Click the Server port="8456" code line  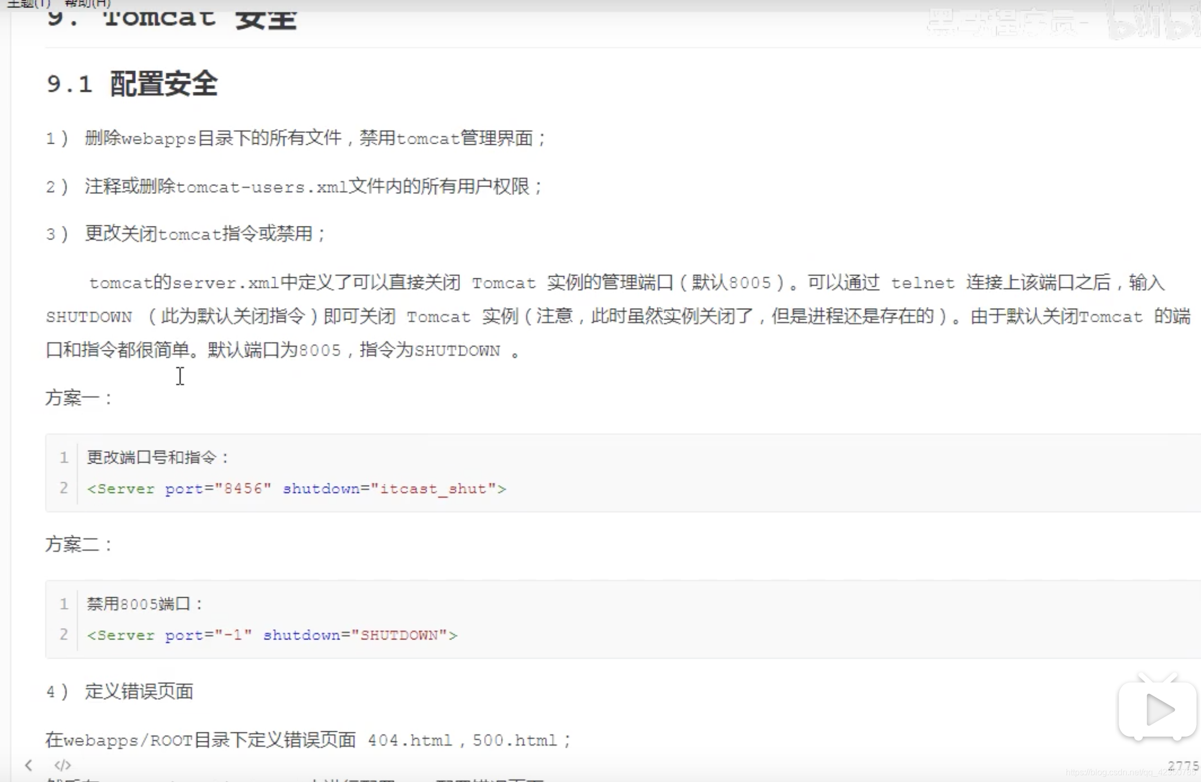(296, 489)
